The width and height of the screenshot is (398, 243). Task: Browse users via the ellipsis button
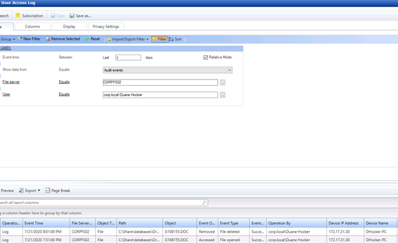[223, 95]
